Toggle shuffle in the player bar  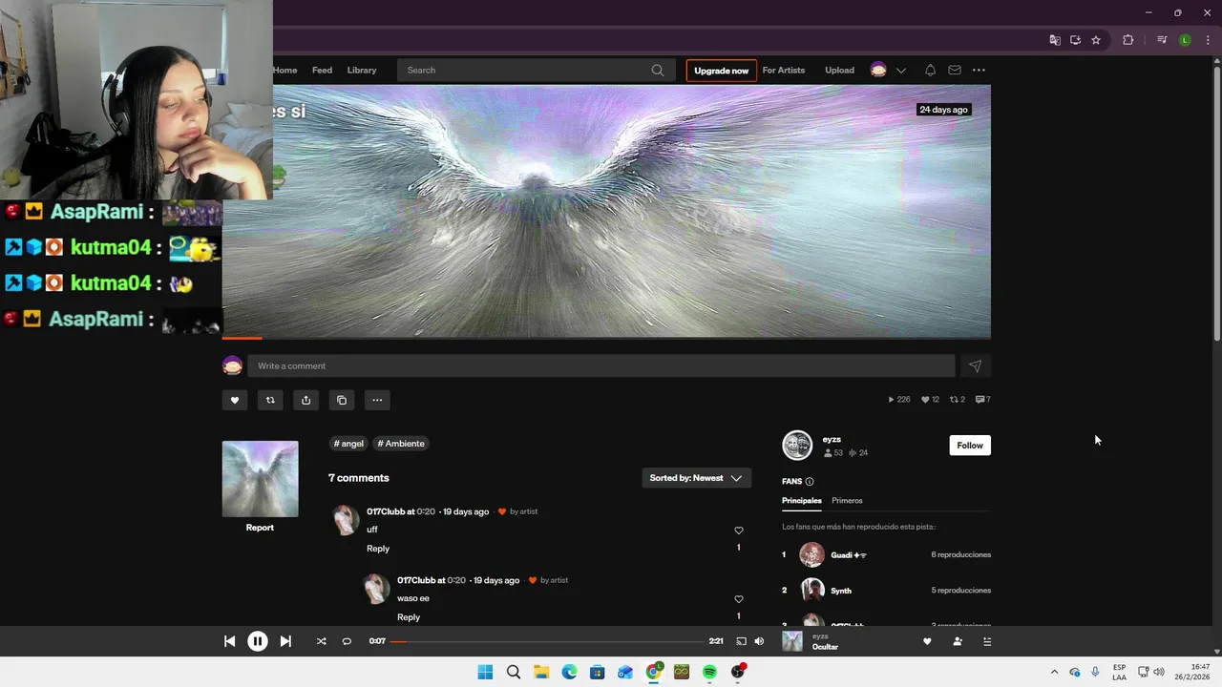coord(321,641)
